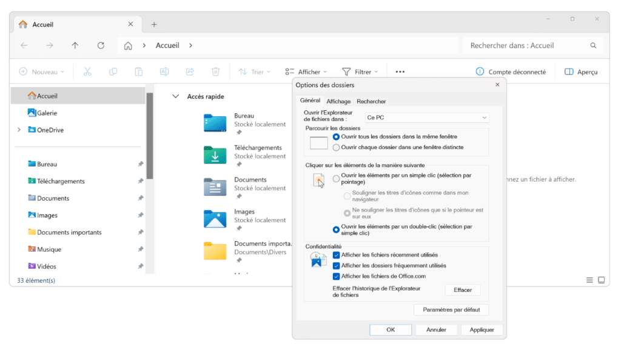621x350 pixels.
Task: Click Paramètres par défaut
Action: 451,309
